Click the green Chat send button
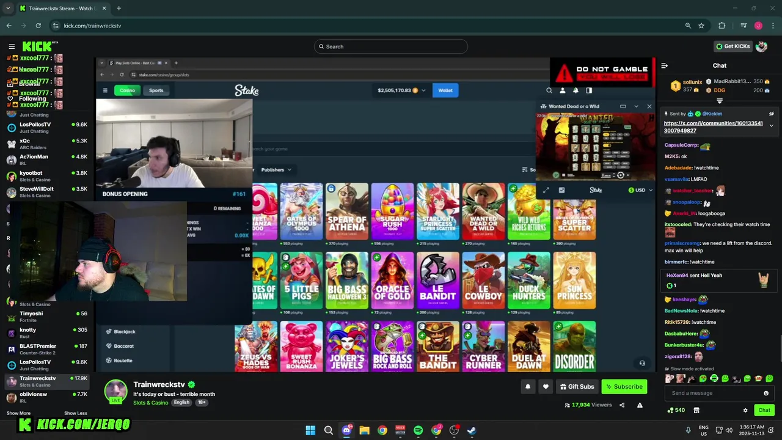The image size is (782, 440). (x=764, y=410)
